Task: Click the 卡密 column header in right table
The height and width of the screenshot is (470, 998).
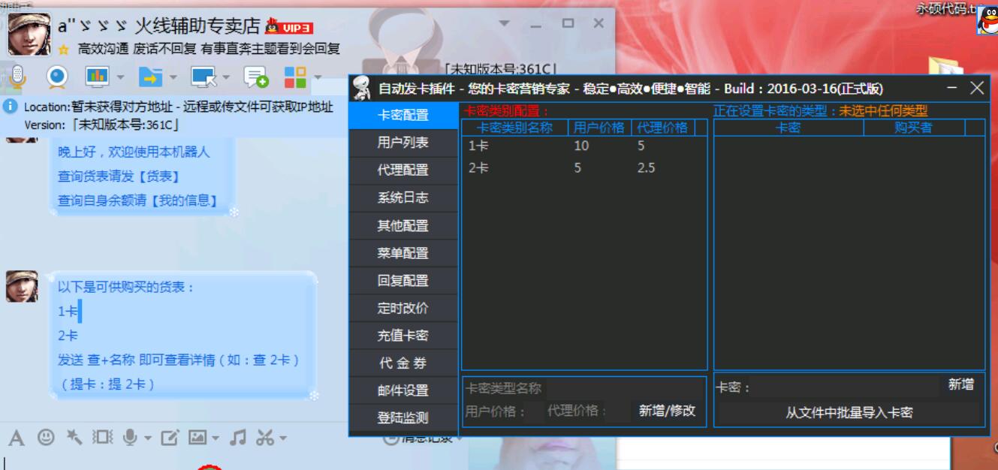Action: pos(788,128)
